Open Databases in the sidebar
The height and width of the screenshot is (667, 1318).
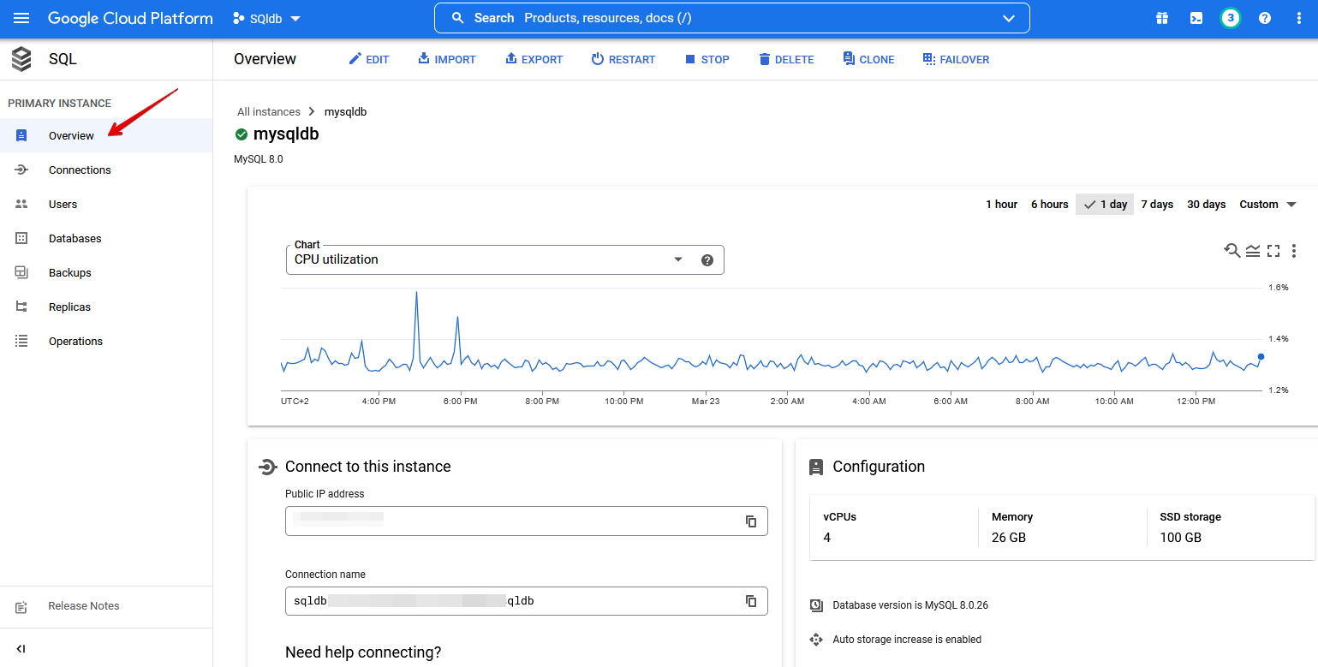tap(106, 238)
